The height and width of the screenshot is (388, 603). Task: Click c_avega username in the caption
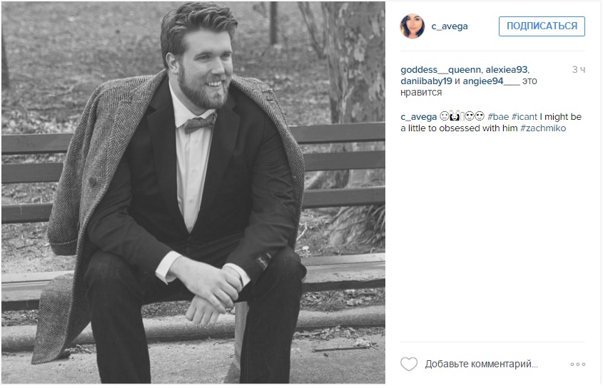tap(418, 116)
